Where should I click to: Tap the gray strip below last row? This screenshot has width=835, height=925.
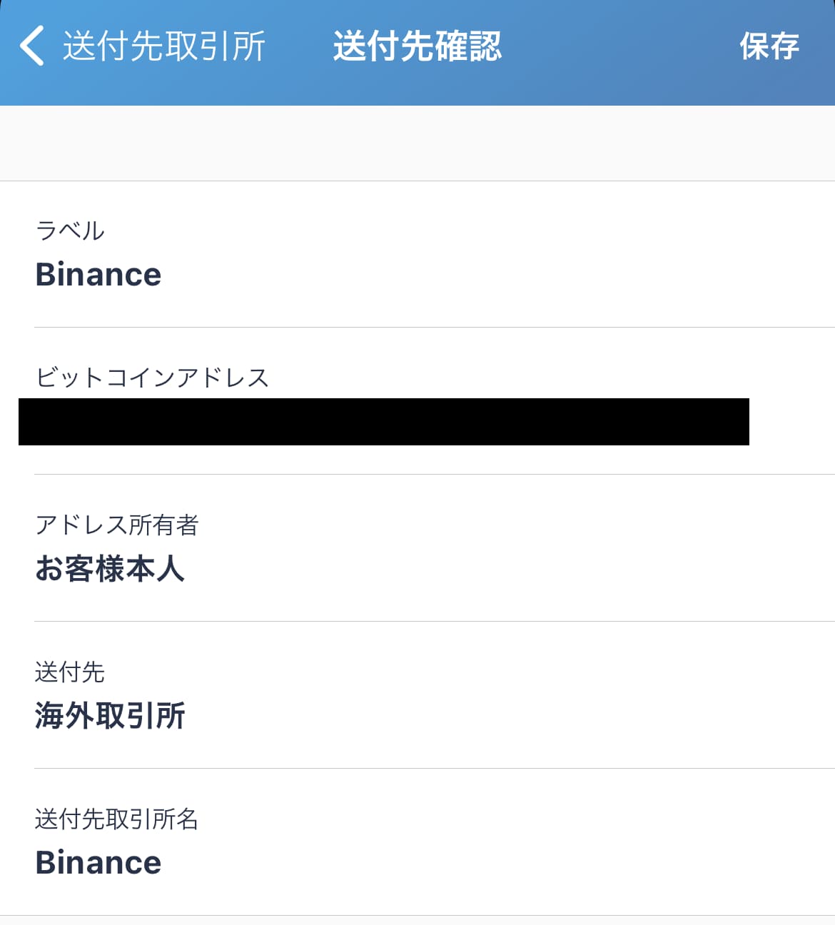pos(417,921)
